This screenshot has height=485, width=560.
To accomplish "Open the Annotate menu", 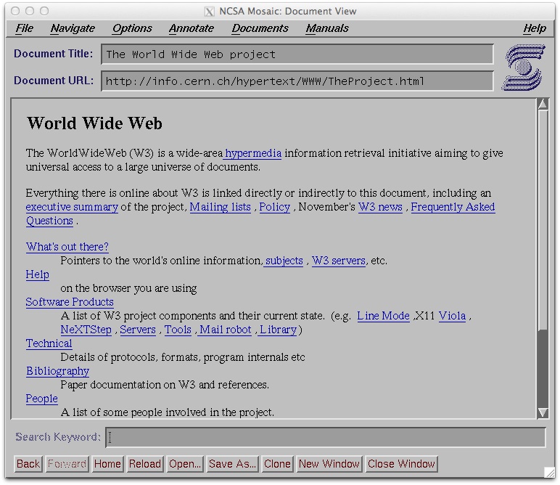I will click(x=192, y=28).
